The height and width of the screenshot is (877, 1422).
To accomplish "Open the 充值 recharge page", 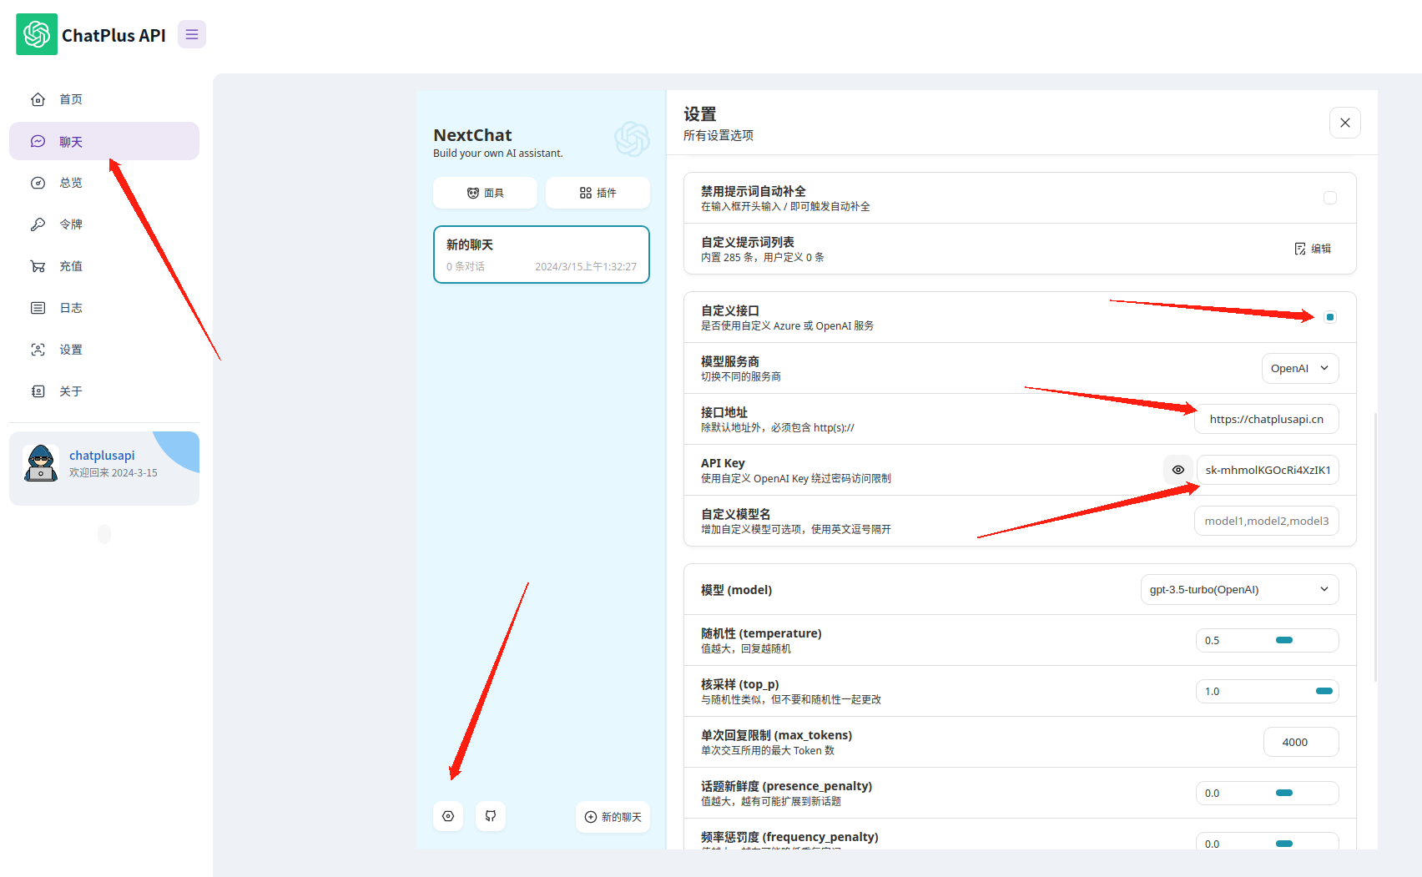I will [104, 266].
